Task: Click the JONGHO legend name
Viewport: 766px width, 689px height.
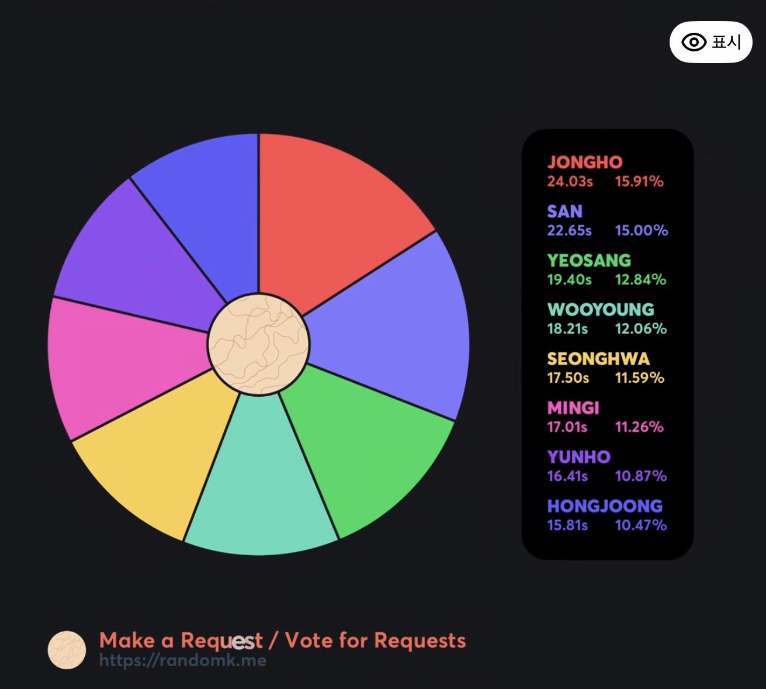Action: click(x=585, y=162)
